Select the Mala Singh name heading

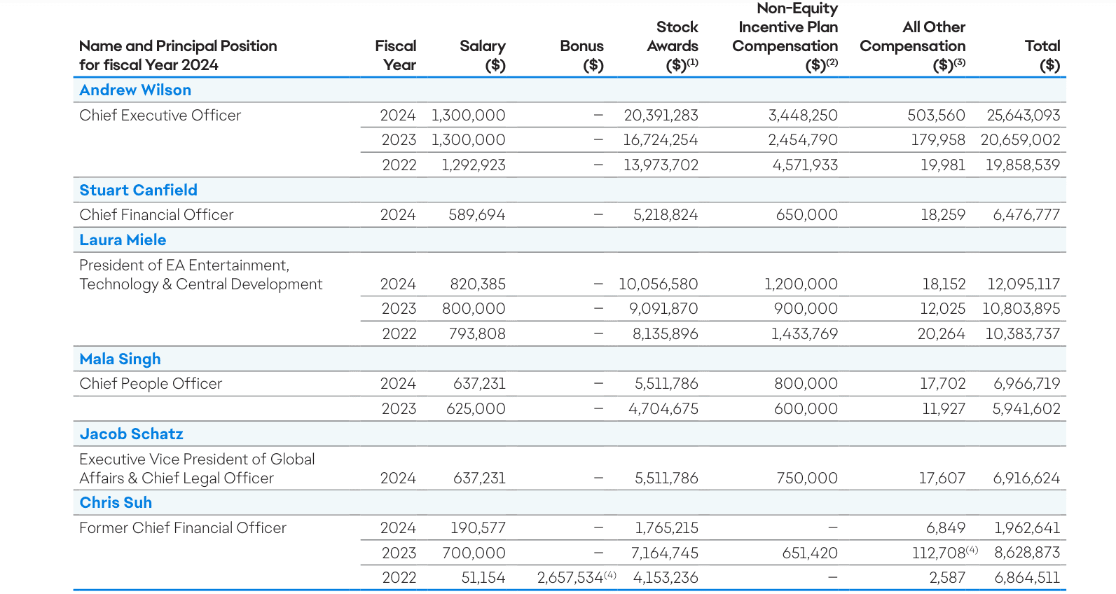(x=120, y=359)
